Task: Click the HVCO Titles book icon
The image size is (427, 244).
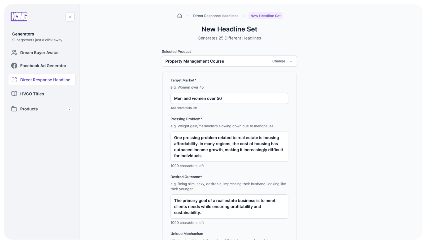Action: point(14,94)
